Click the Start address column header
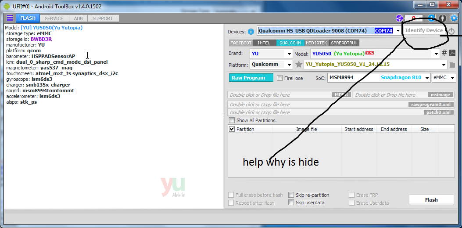462x228 pixels. [x=358, y=129]
